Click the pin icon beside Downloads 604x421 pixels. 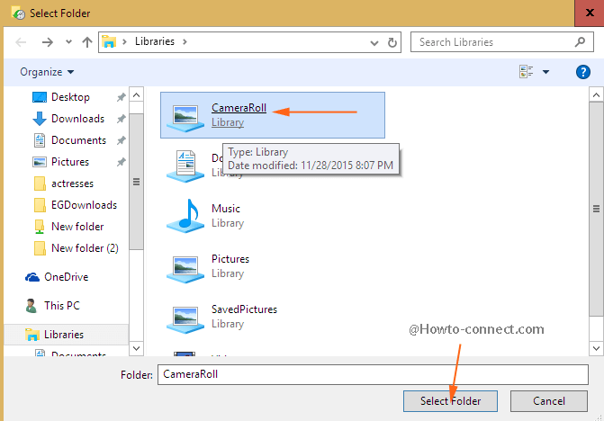tap(121, 119)
